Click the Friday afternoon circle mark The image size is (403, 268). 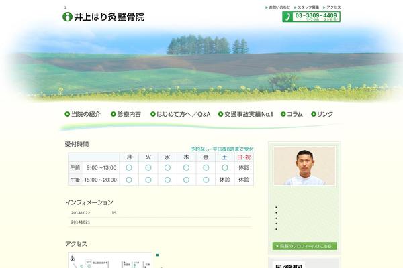tap(206, 180)
